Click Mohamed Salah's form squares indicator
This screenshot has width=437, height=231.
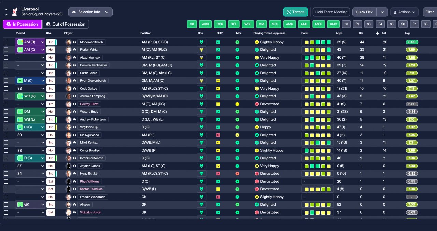pos(318,42)
